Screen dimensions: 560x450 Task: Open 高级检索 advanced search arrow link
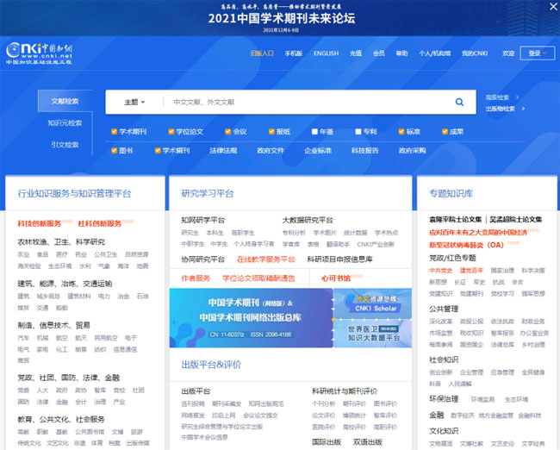501,97
